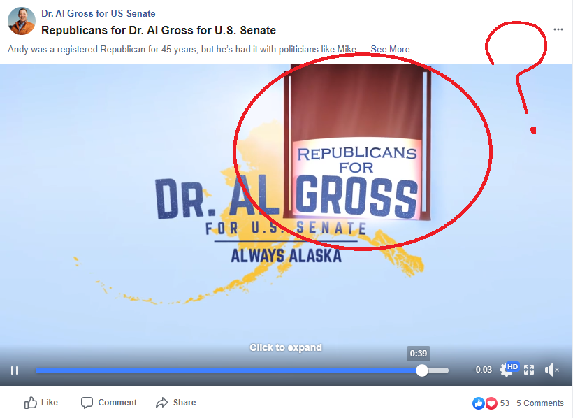573x418 pixels.
Task: Click Click to expand on video
Action: pyautogui.click(x=286, y=347)
